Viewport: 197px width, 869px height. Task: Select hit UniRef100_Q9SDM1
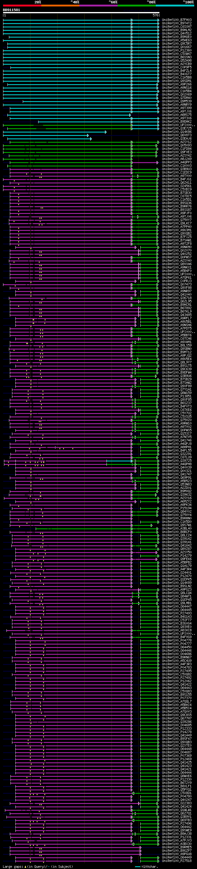[177, 81]
